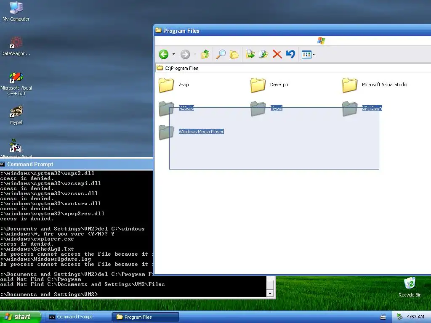Click the on-screen keyboard taskbar icon
Image resolution: width=431 pixels, height=323 pixels.
(x=383, y=317)
